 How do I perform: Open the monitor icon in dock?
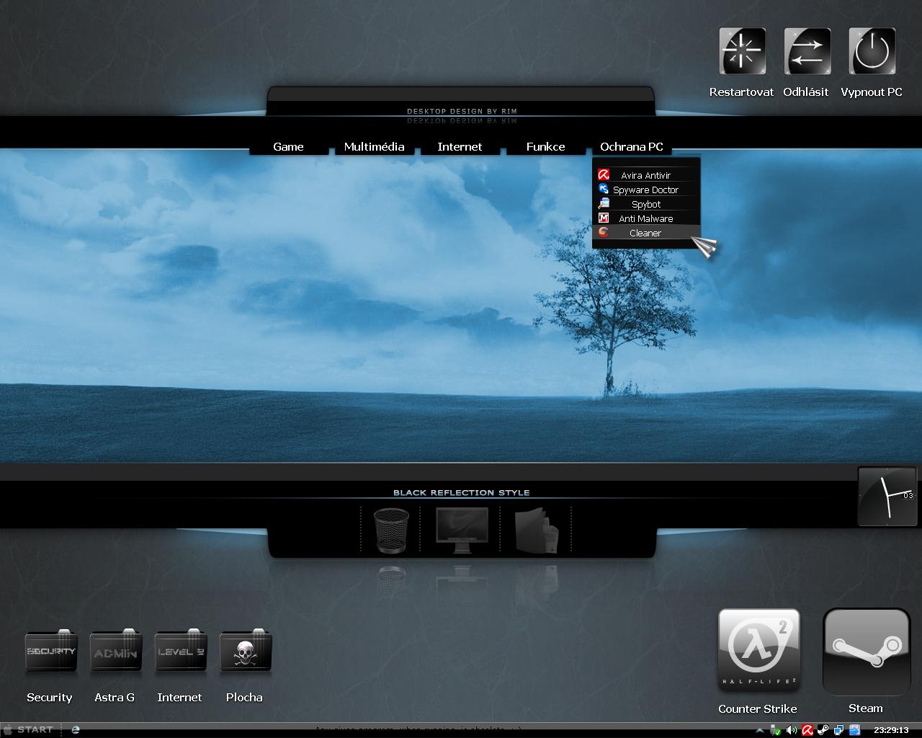pos(461,530)
